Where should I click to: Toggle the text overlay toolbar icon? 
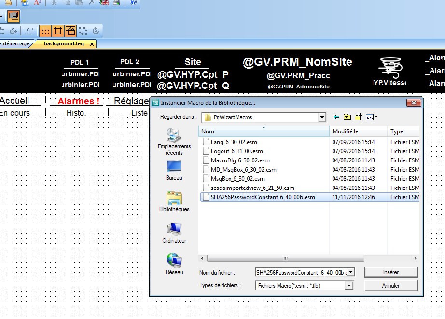(70, 31)
